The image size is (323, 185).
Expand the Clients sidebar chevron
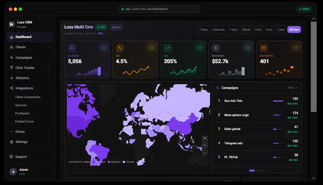pos(49,47)
